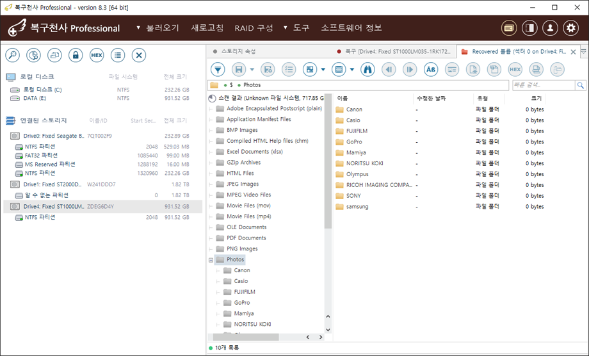Click the disk image icon in left toolbar
Viewport: 589px width, 356px height.
tap(54, 55)
